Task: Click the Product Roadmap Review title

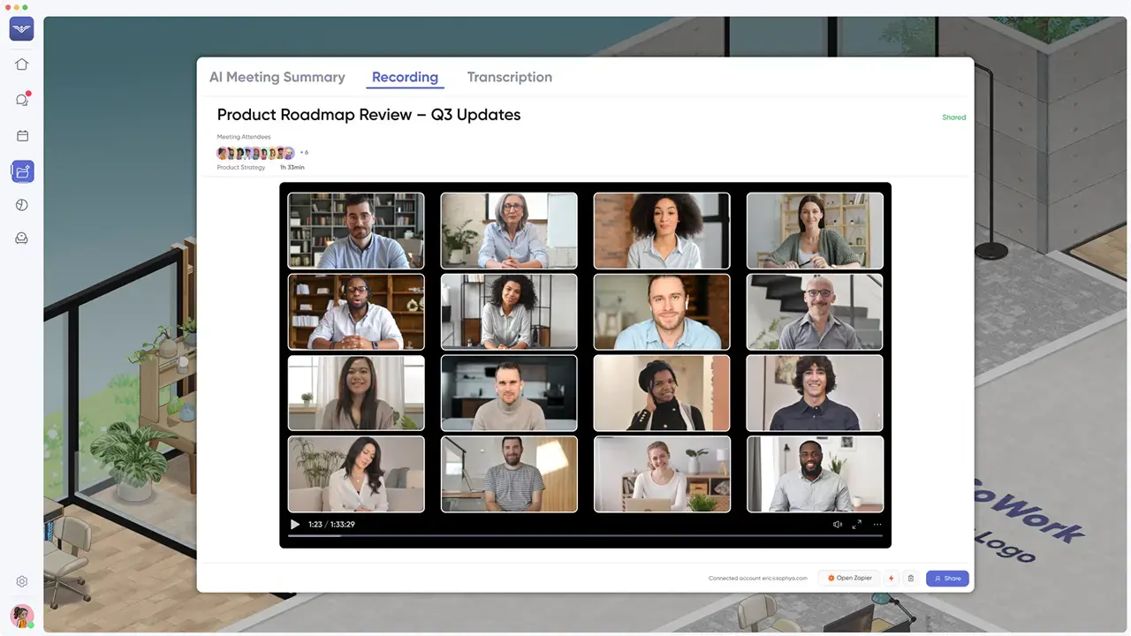Action: coord(368,115)
